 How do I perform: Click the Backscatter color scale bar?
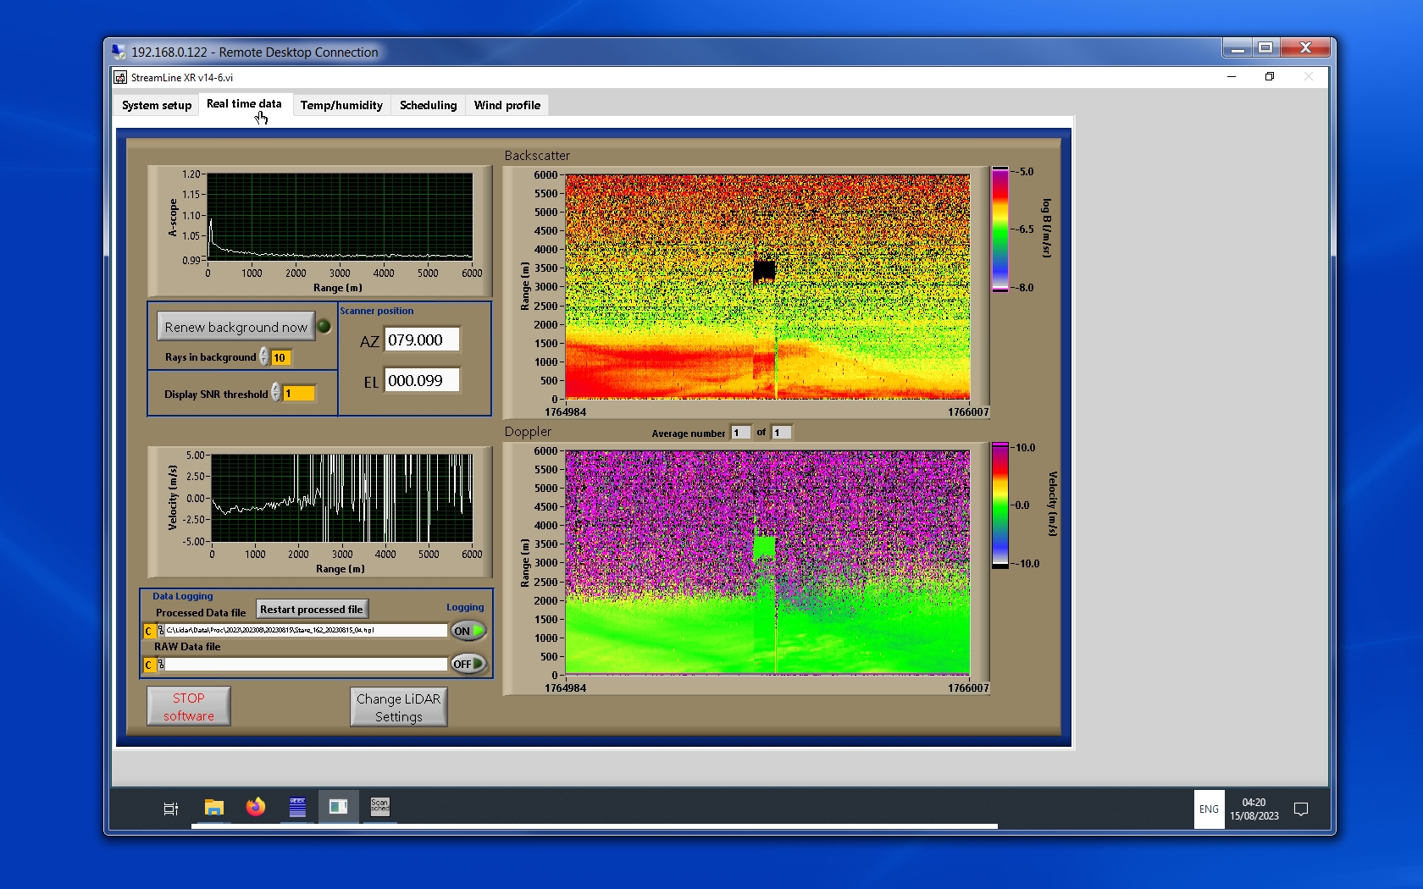coord(1000,229)
